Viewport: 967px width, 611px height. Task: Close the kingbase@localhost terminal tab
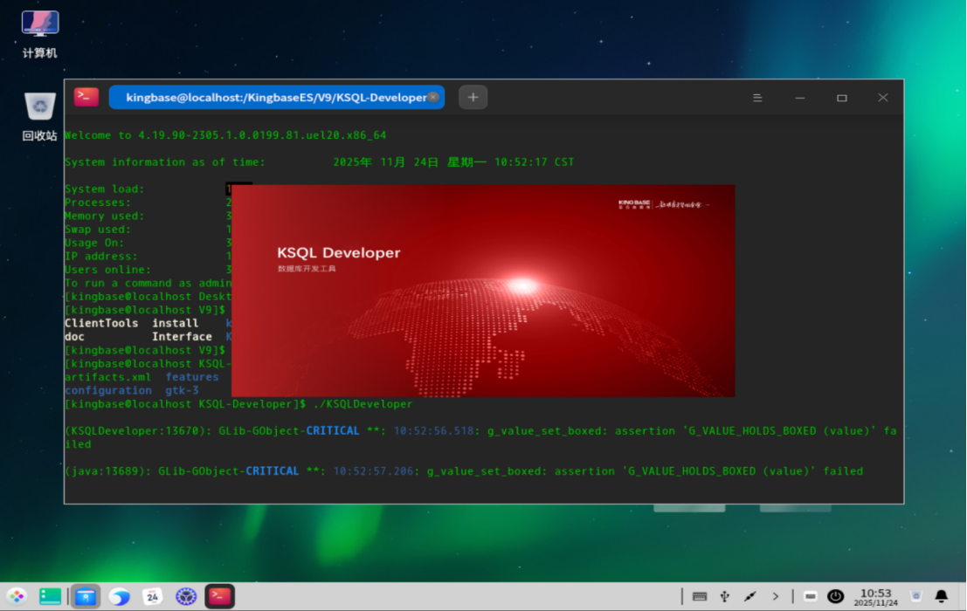coord(434,98)
